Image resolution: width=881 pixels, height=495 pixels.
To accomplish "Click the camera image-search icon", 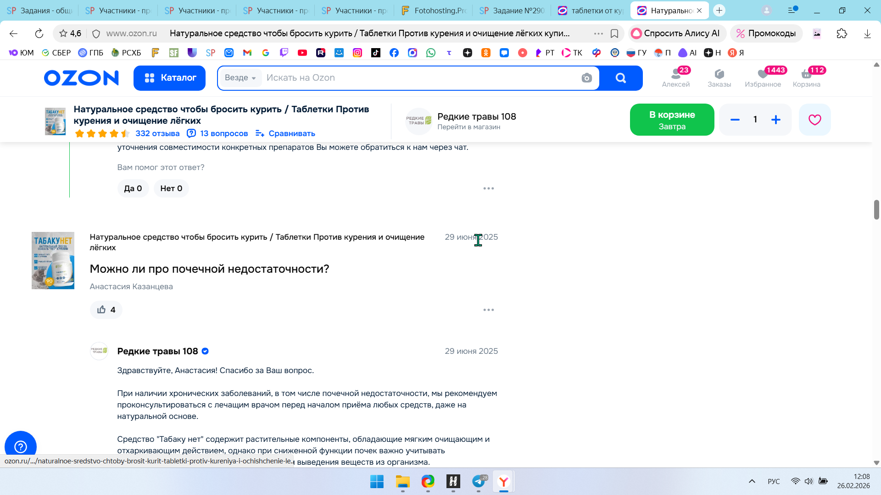I will tap(586, 78).
